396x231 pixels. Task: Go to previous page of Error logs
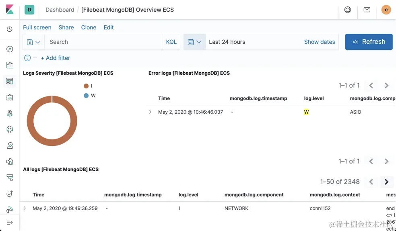[x=371, y=86]
